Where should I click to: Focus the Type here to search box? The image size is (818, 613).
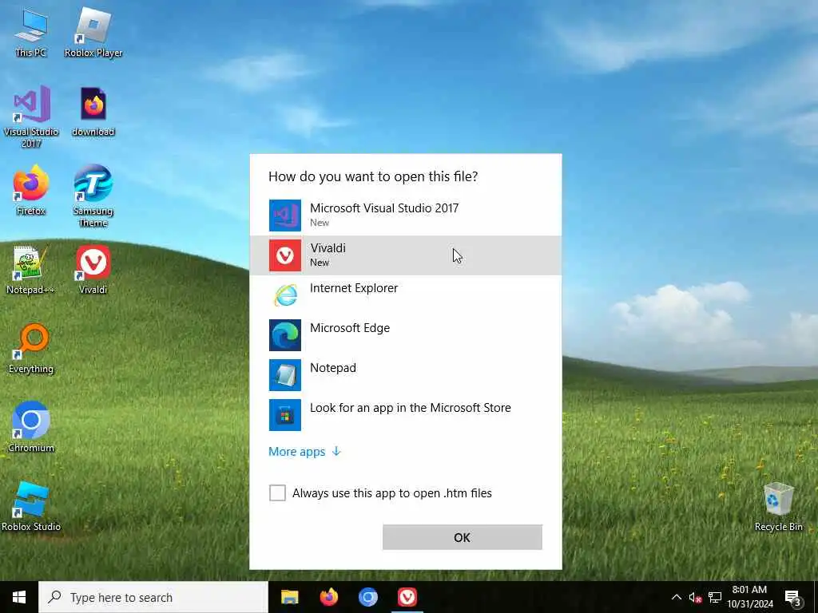[x=153, y=597]
